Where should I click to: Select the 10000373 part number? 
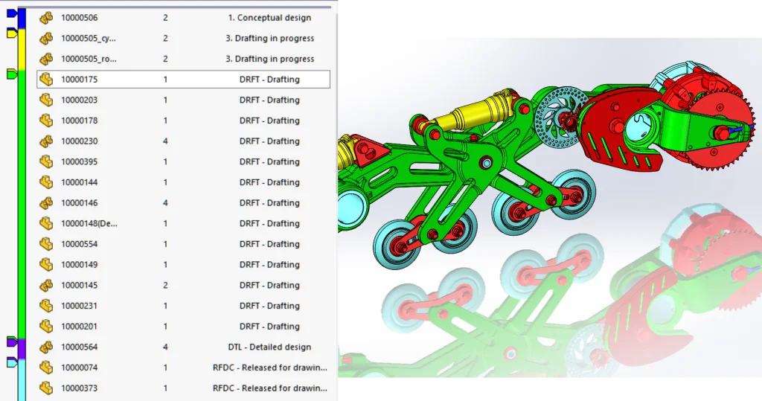pyautogui.click(x=79, y=388)
